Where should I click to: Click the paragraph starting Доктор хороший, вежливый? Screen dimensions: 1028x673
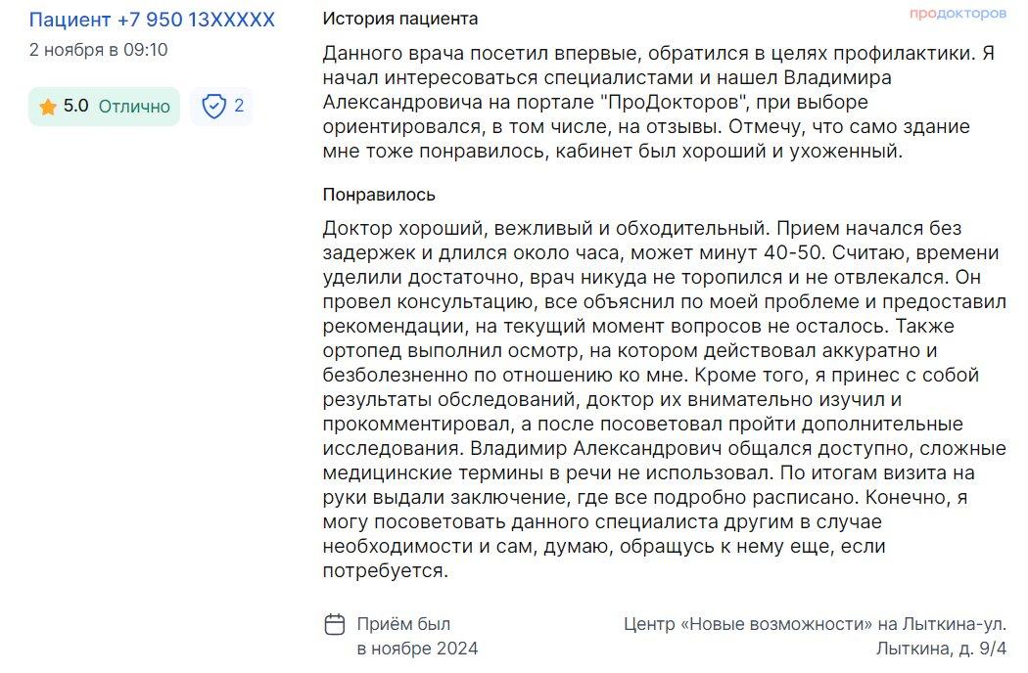[x=664, y=399]
